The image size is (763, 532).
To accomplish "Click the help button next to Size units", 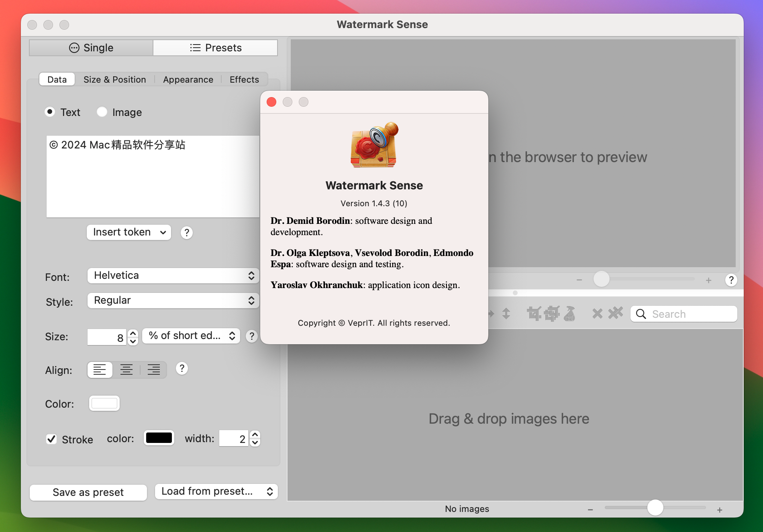I will point(252,336).
